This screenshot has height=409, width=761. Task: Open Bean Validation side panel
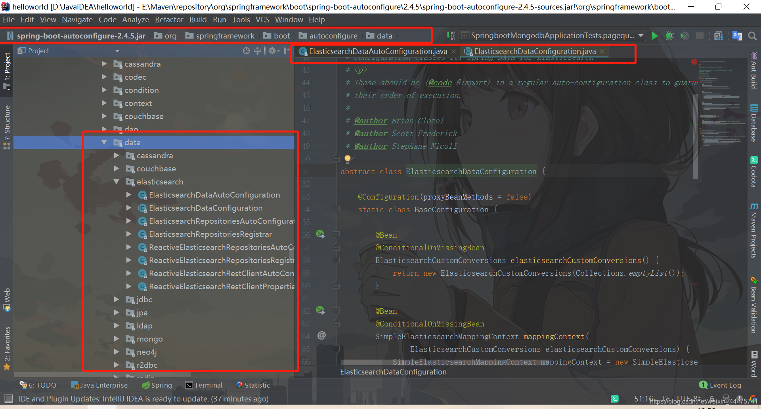[x=754, y=305]
